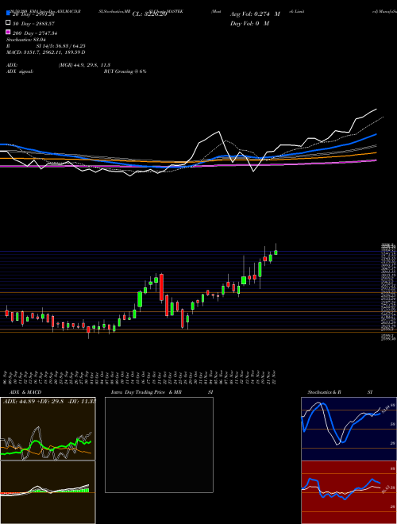Image resolution: width=397 pixels, height=524 pixels.
Task: Select the SI 14/5: 56.83 / 64.25 value
Action: (61, 46)
